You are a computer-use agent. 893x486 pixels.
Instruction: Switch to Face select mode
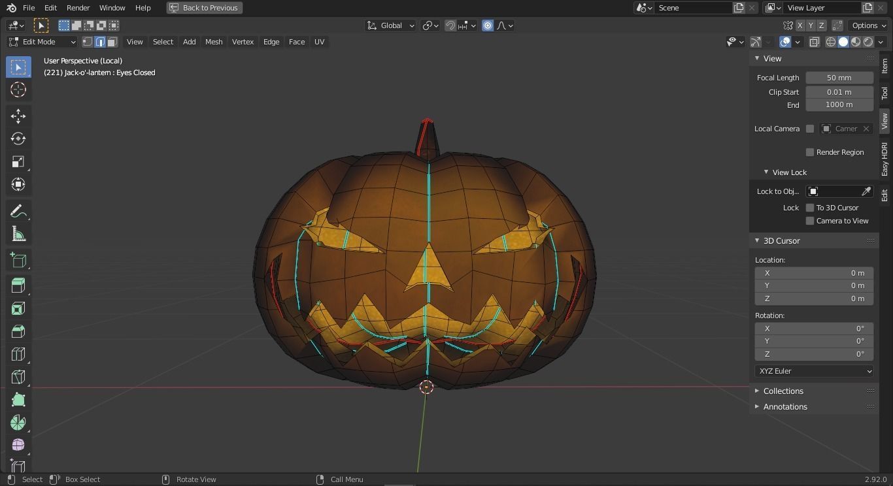pos(112,42)
